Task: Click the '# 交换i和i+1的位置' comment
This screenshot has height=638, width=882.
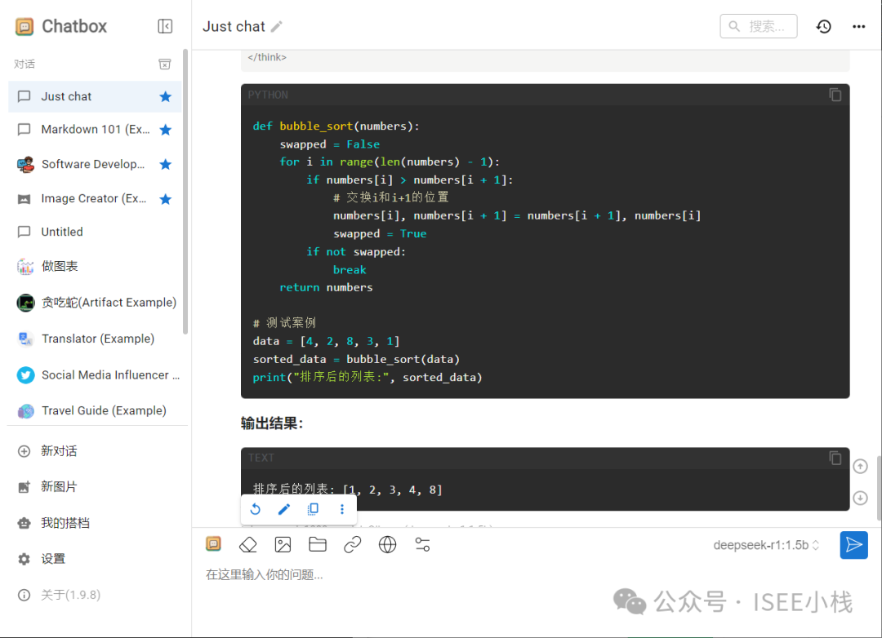Action: click(x=391, y=197)
